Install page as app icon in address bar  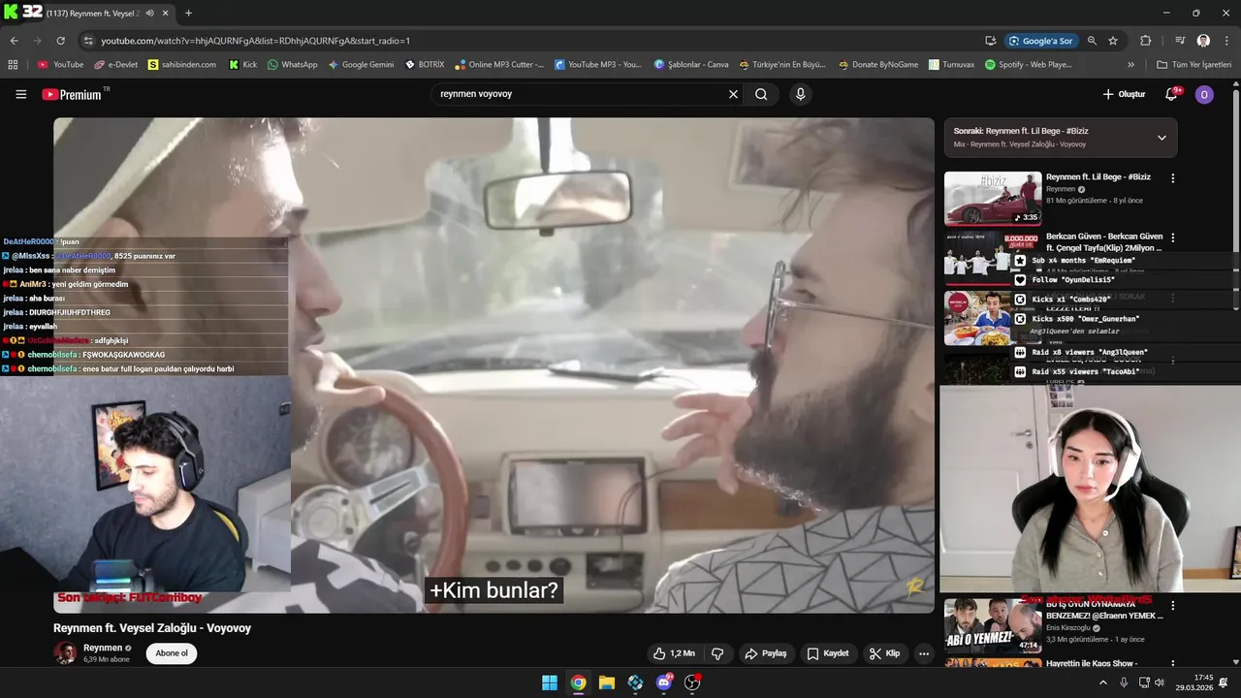990,41
